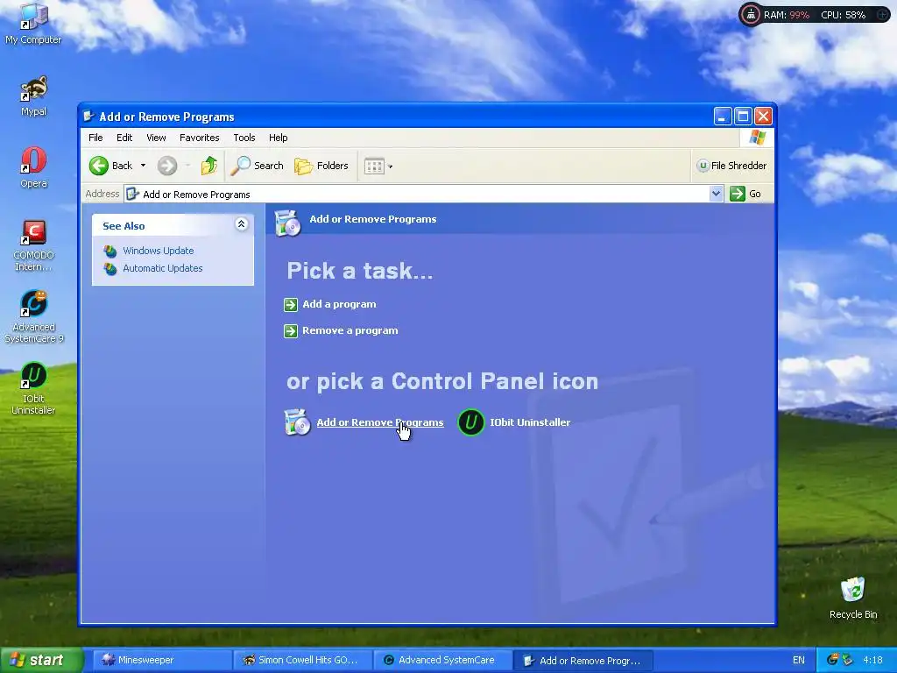The image size is (897, 673).
Task: Click the Forward arrow toolbar button
Action: click(167, 166)
